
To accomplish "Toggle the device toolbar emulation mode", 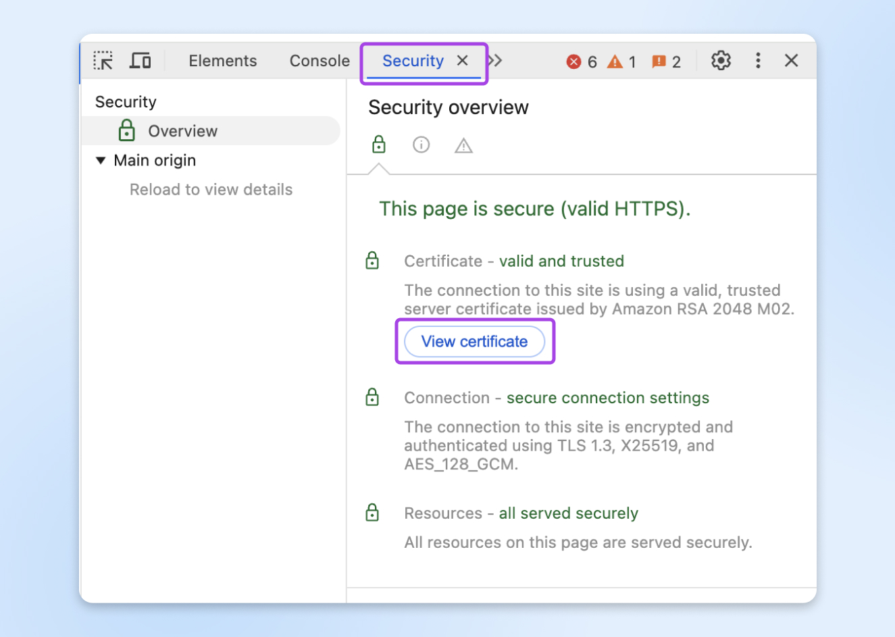I will 140,60.
